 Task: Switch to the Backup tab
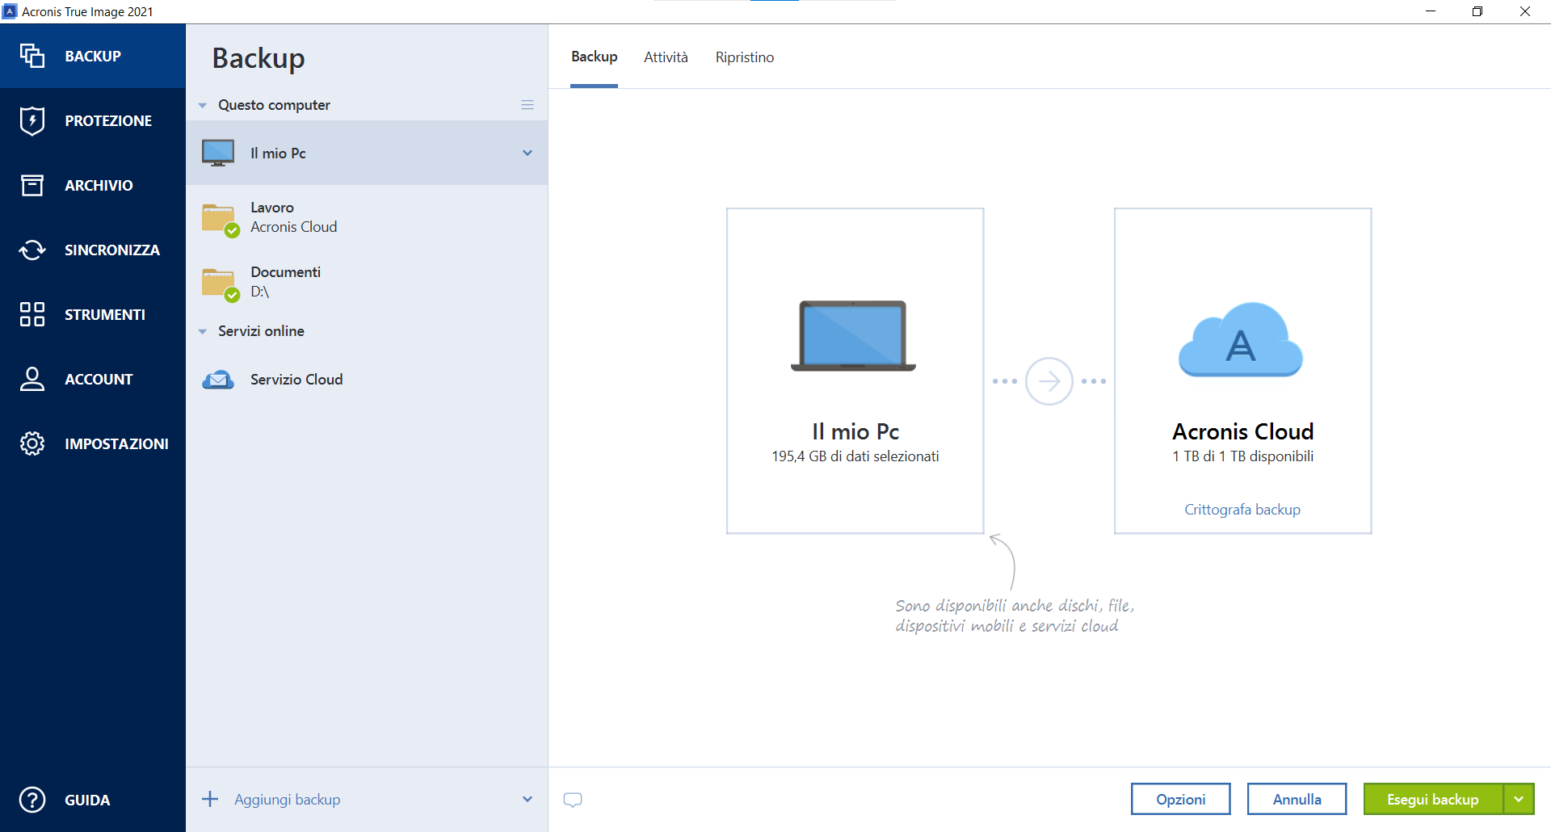tap(595, 57)
